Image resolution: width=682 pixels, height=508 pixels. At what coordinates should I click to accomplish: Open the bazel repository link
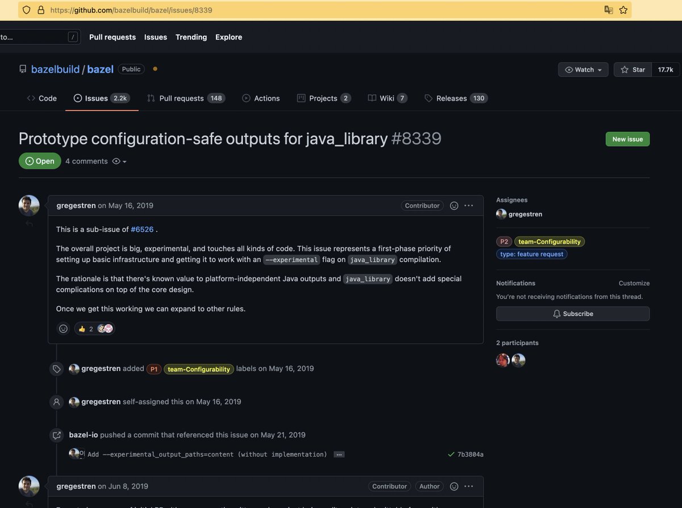[x=100, y=69]
